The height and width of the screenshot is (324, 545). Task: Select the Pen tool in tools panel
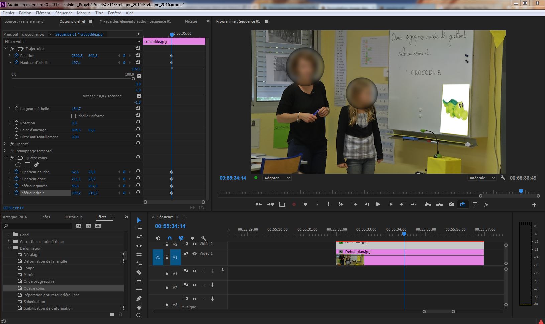(x=139, y=298)
